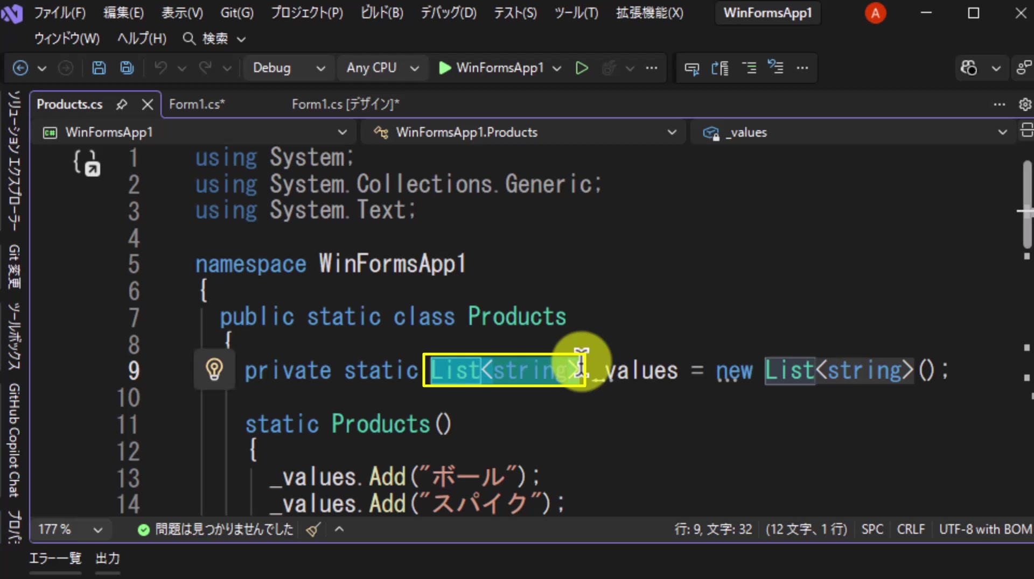This screenshot has width=1034, height=579.
Task: Open the Any CPU platform dropdown
Action: tap(382, 68)
